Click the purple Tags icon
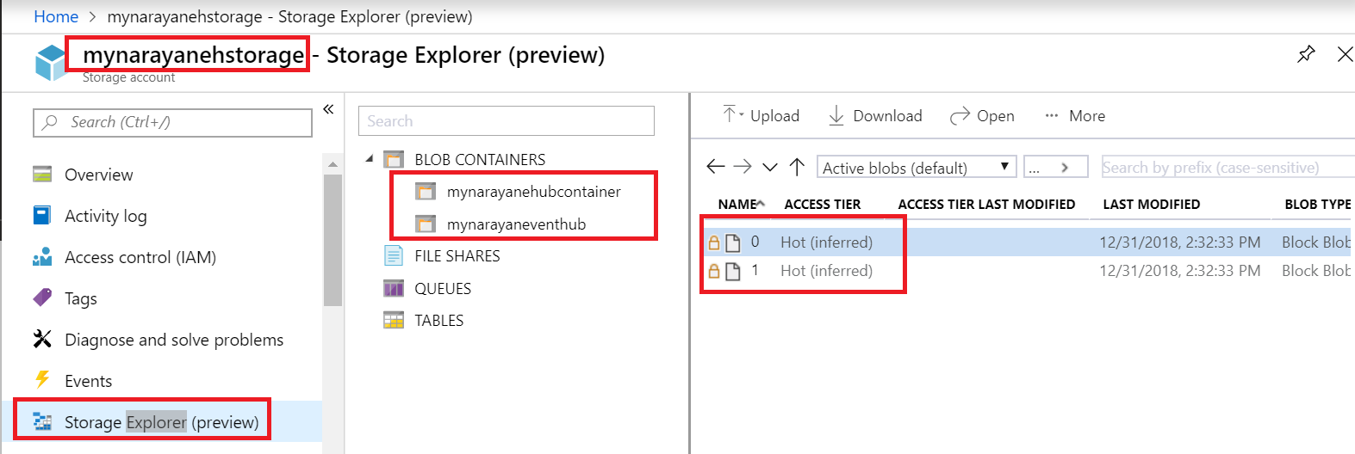Screen dimensions: 1355x454 42,298
